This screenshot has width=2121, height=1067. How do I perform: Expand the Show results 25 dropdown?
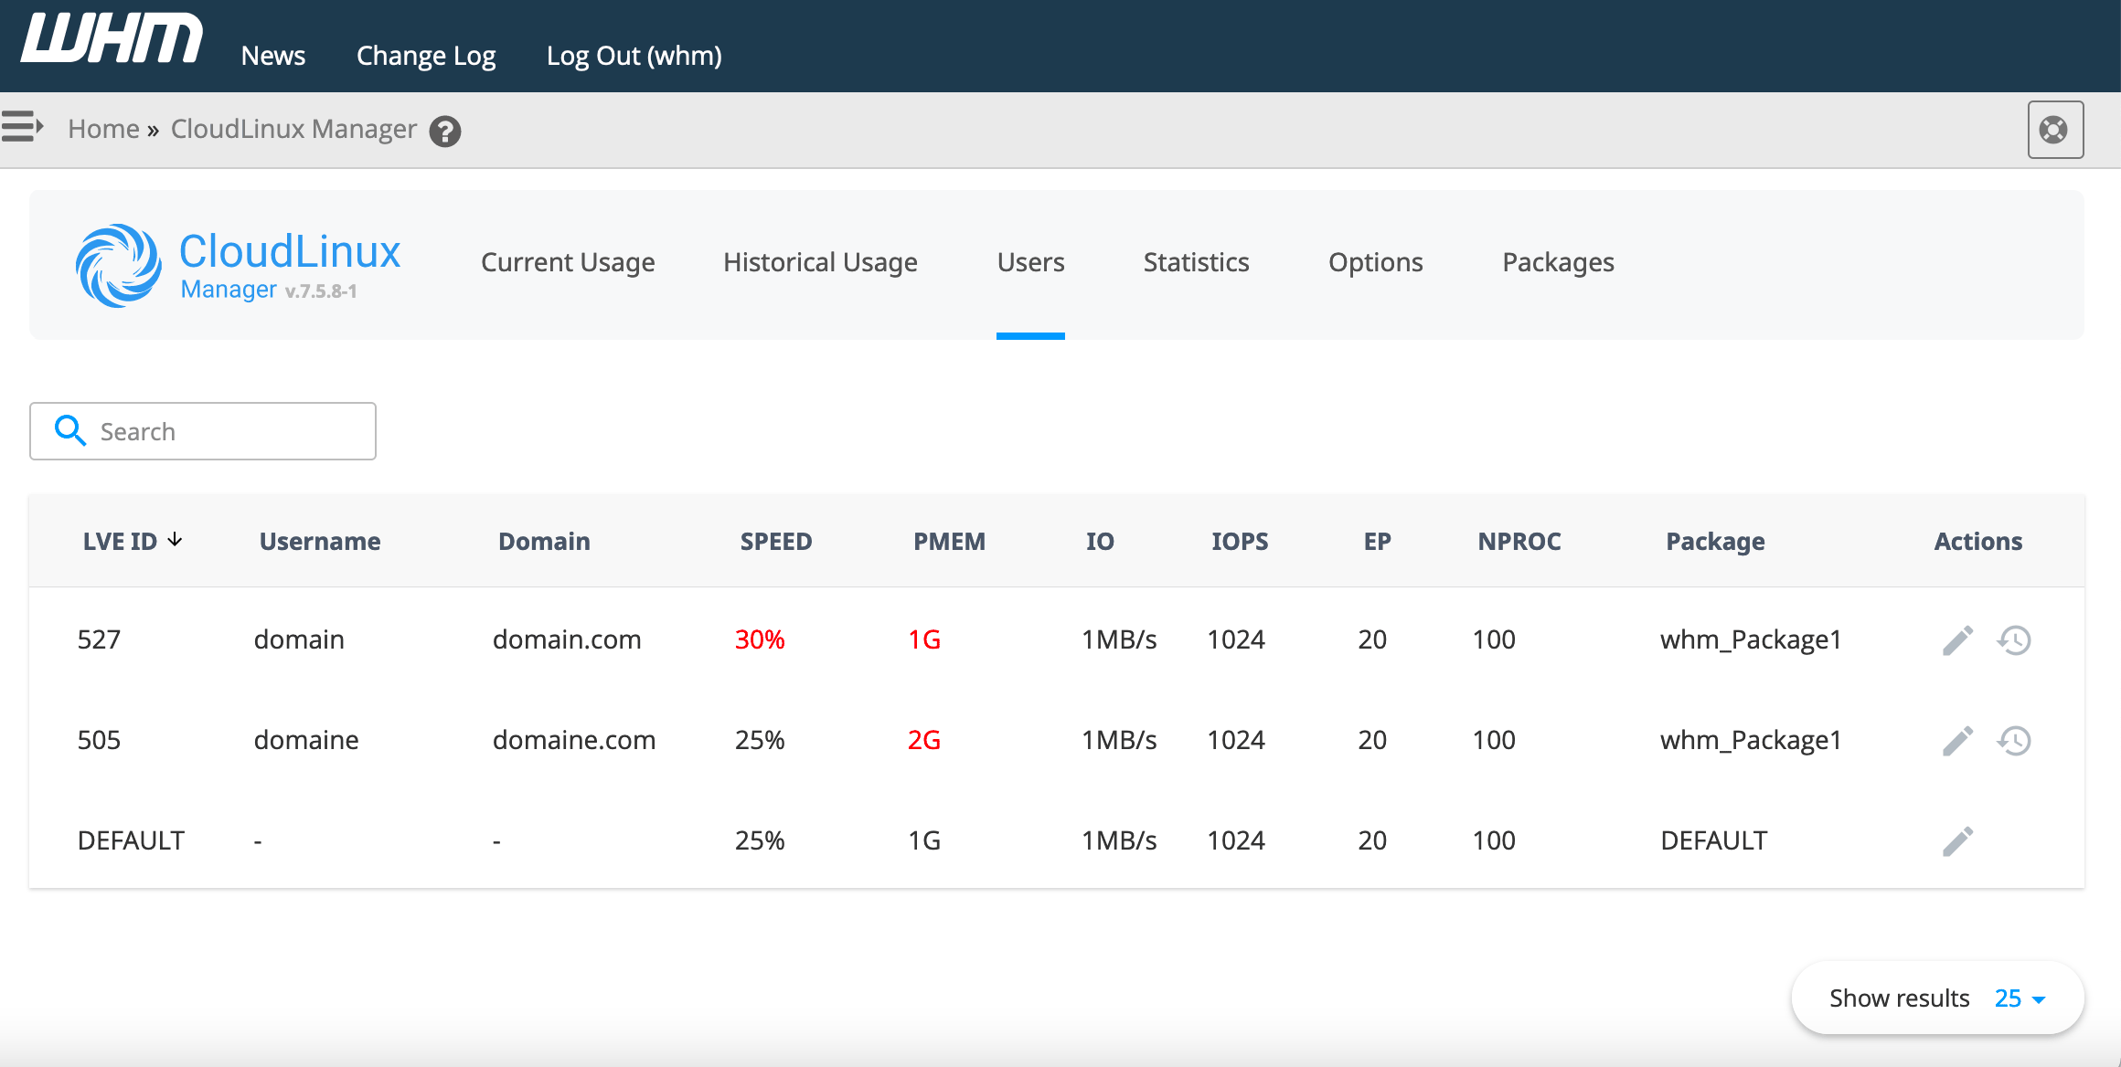[2020, 998]
